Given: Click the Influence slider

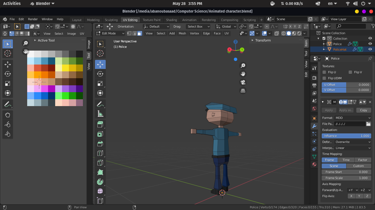Looking at the screenshot, I should 346,136.
